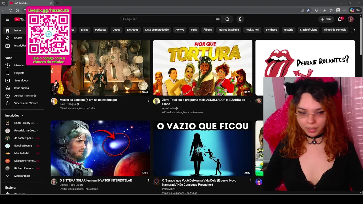363x204 pixels.
Task: Open options for O 'Buraco' video
Action: coord(251,181)
